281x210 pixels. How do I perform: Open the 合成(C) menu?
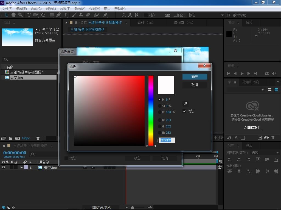tap(36, 9)
